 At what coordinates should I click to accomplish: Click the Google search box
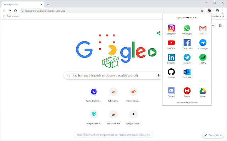[113, 75]
